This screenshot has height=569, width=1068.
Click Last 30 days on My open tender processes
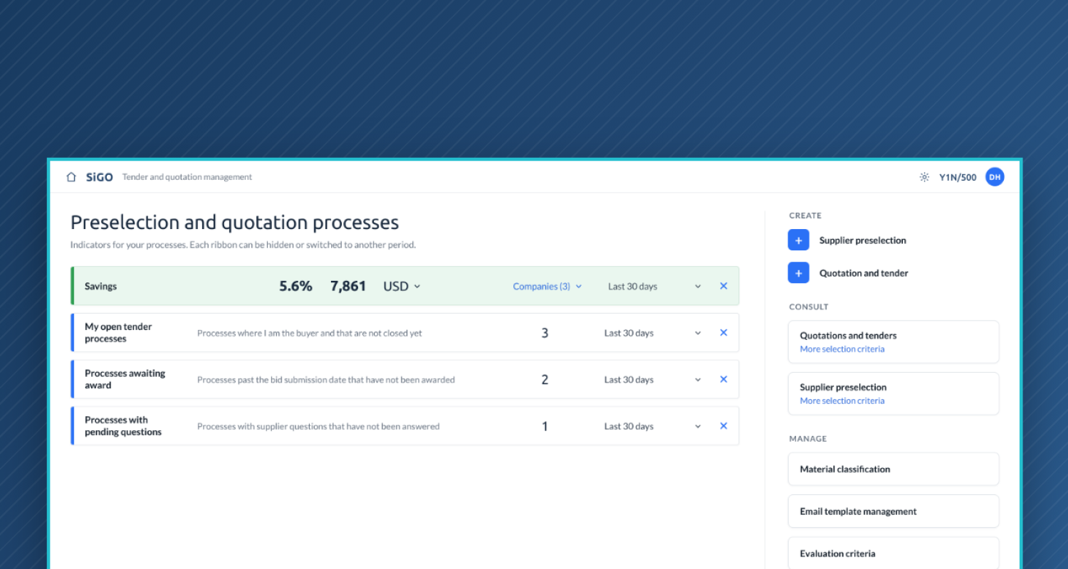[629, 333]
